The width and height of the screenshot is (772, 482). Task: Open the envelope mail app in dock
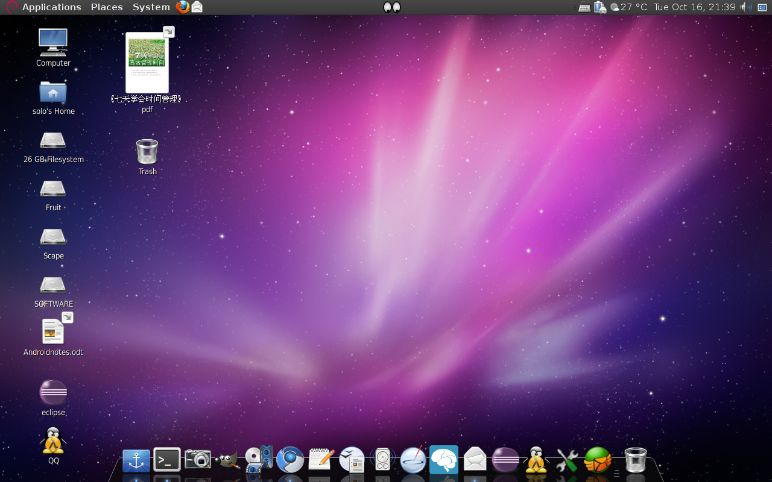(x=475, y=460)
